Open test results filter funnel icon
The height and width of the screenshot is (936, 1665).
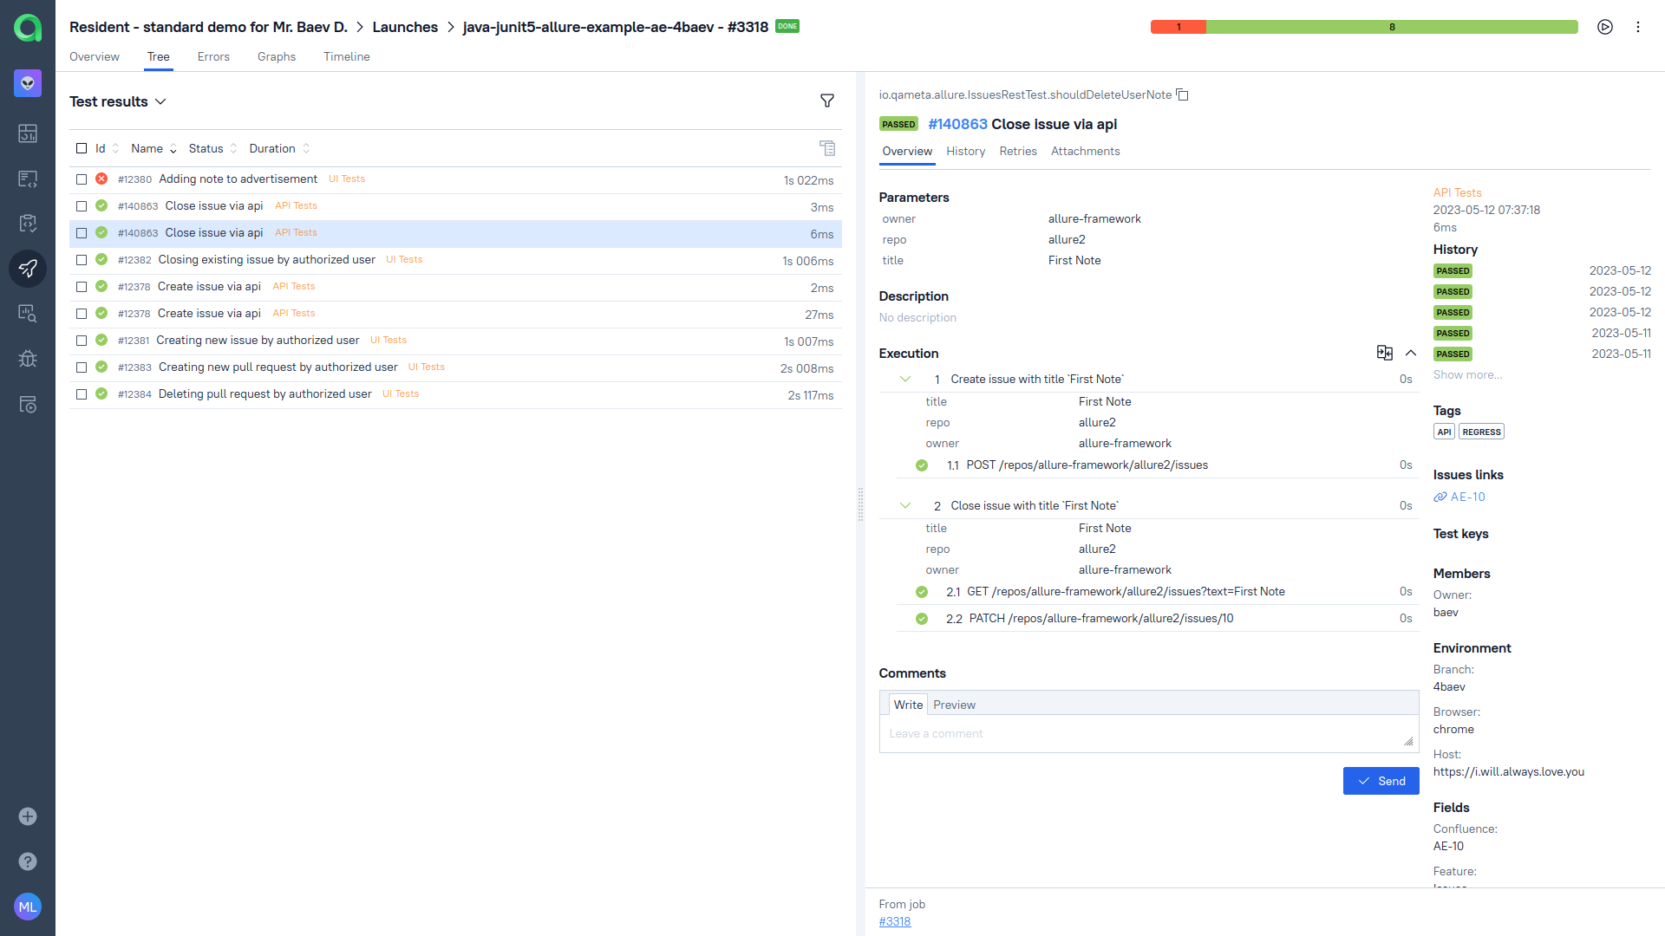[827, 101]
